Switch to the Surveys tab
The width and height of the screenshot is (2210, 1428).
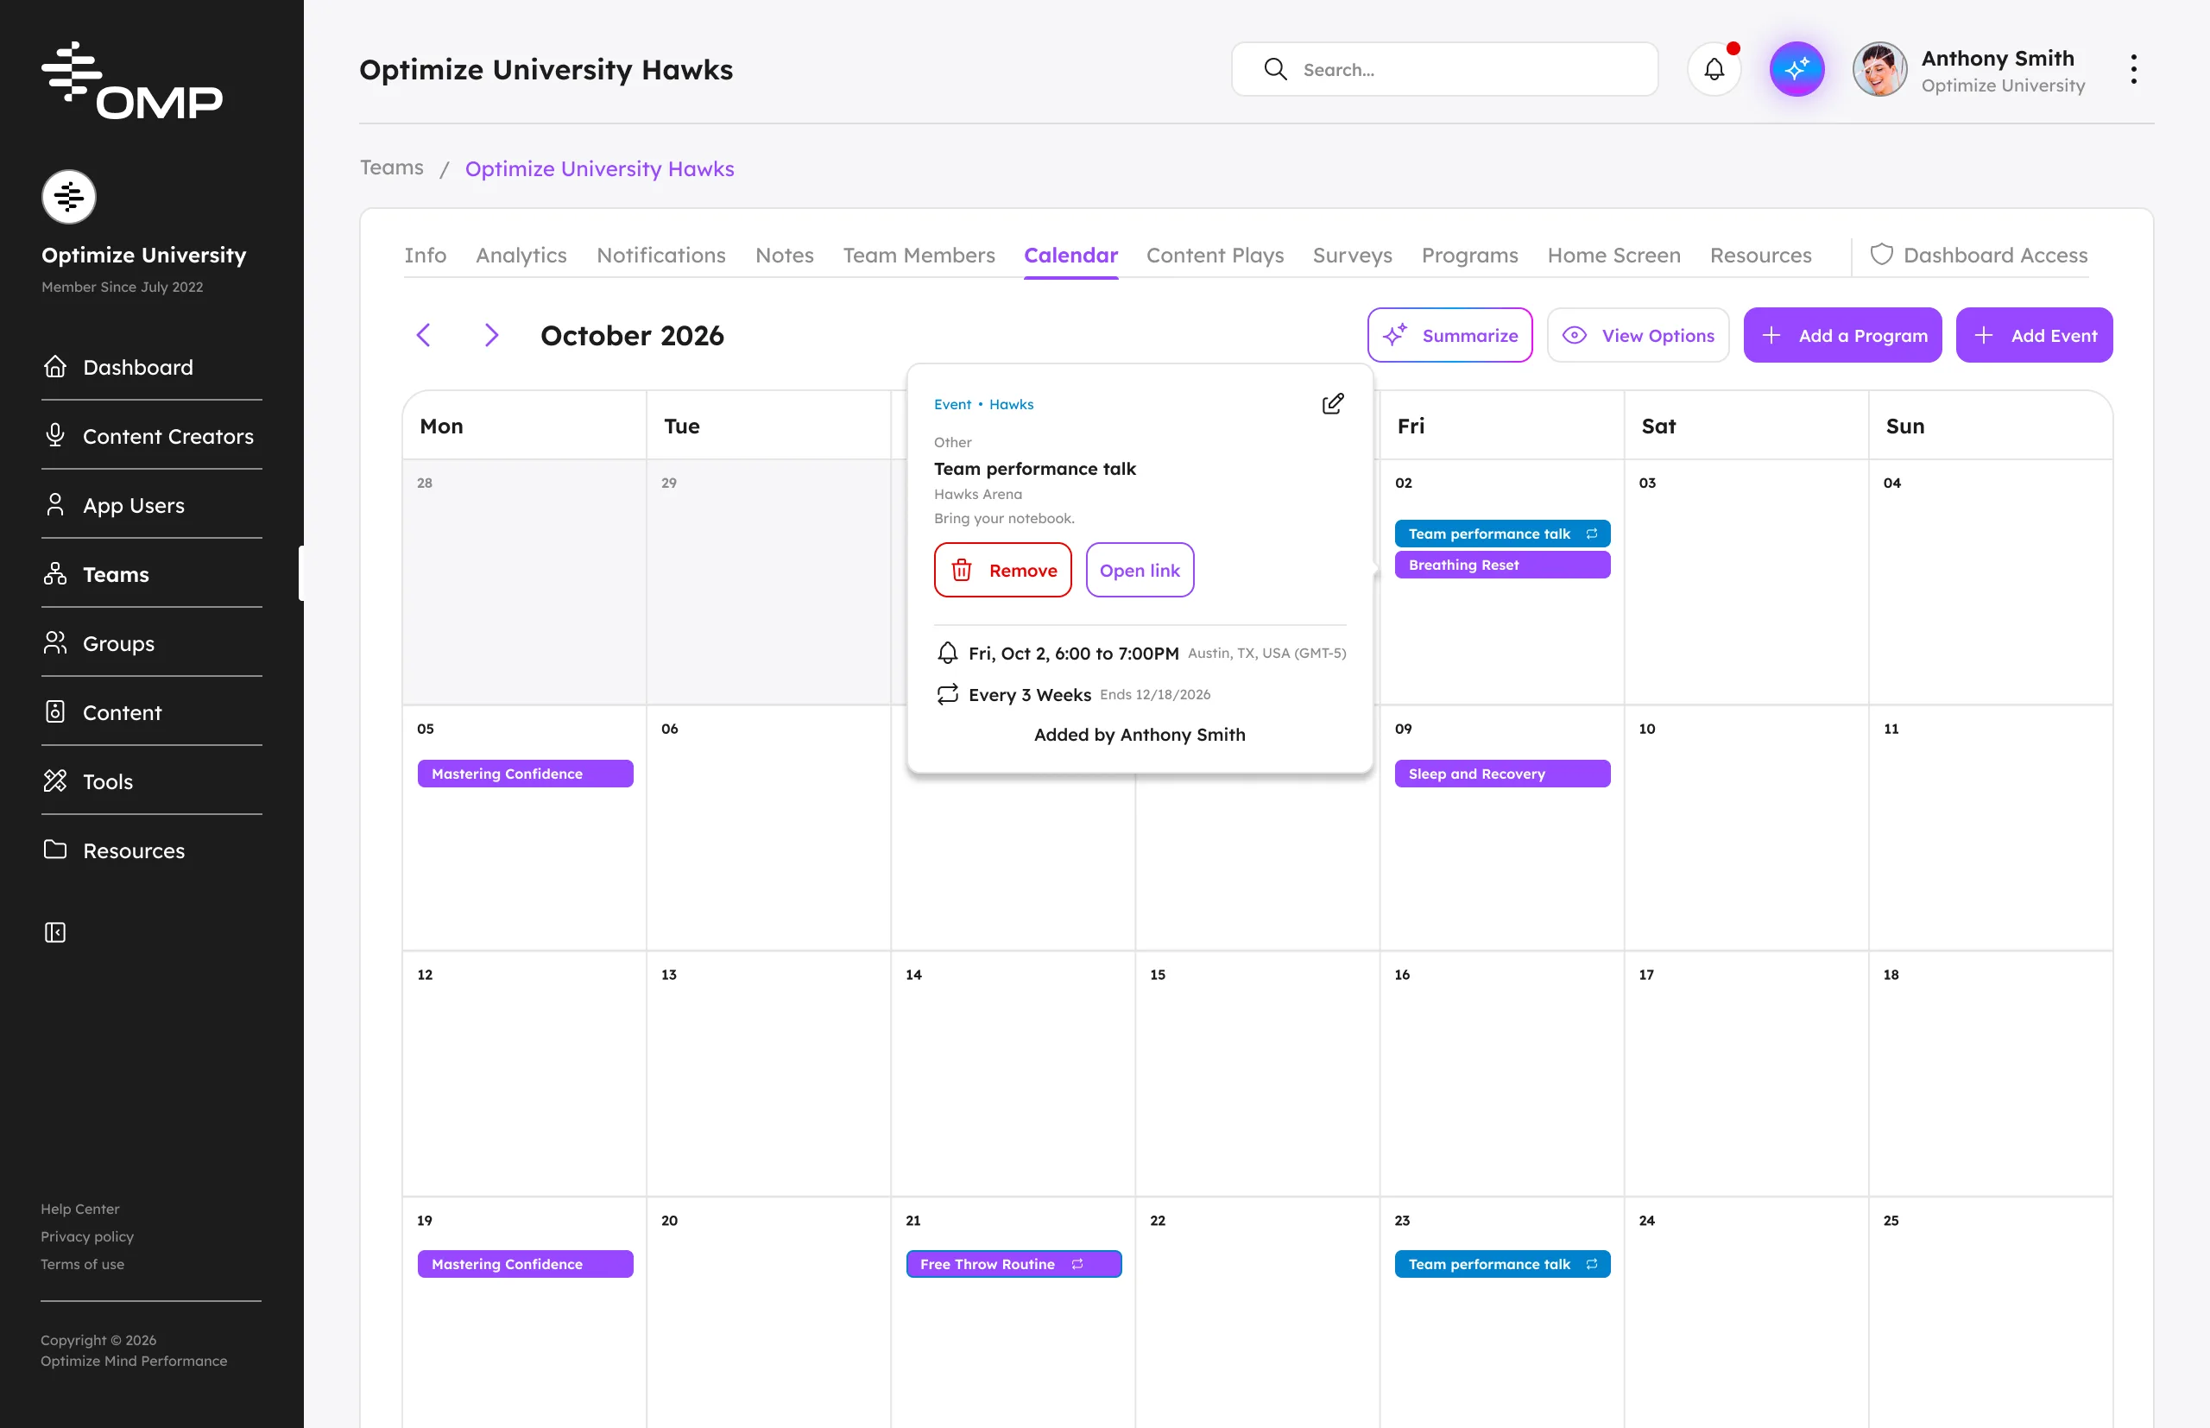click(1352, 255)
